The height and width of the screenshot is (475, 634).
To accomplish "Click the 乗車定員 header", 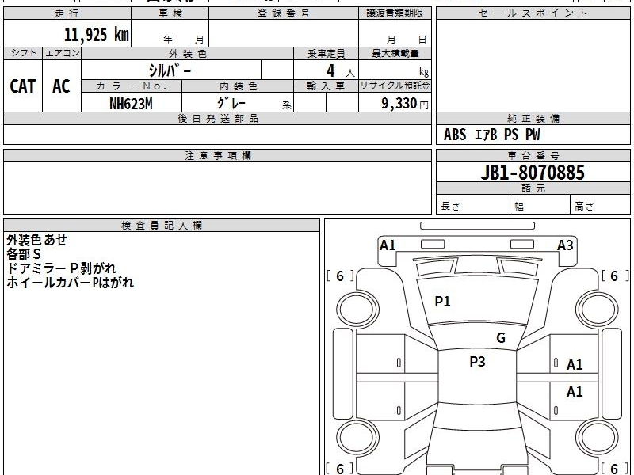I will [x=326, y=53].
